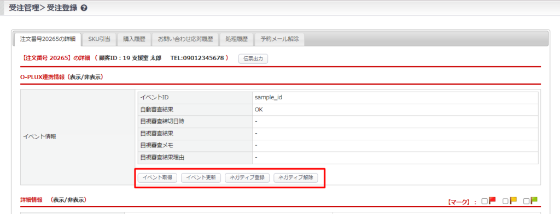Check the green flag mark checkbox

[527, 201]
